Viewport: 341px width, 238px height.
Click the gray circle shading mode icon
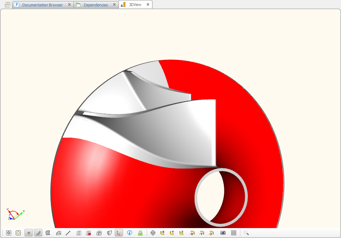pos(9,233)
